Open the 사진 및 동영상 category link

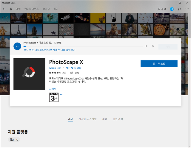(73, 68)
